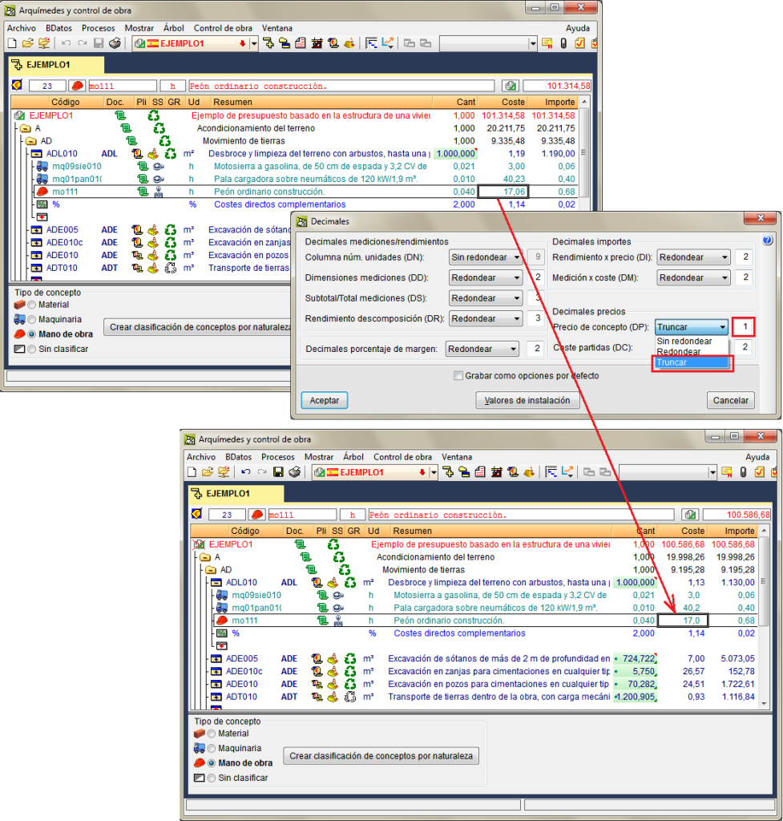Image resolution: width=783 pixels, height=821 pixels.
Task: Click Open folder icon in top window toolbar
Action: (x=28, y=43)
